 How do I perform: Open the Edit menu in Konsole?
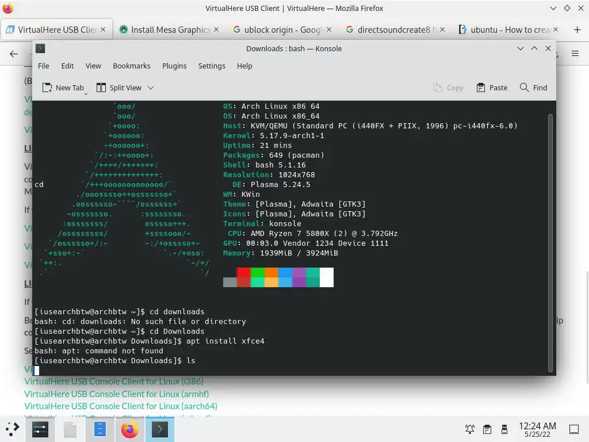click(68, 66)
